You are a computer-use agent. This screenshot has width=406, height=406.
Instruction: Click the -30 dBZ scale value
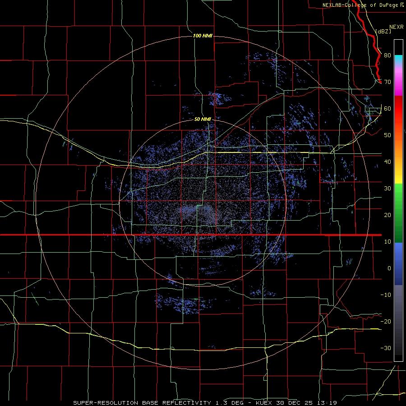tap(386, 348)
